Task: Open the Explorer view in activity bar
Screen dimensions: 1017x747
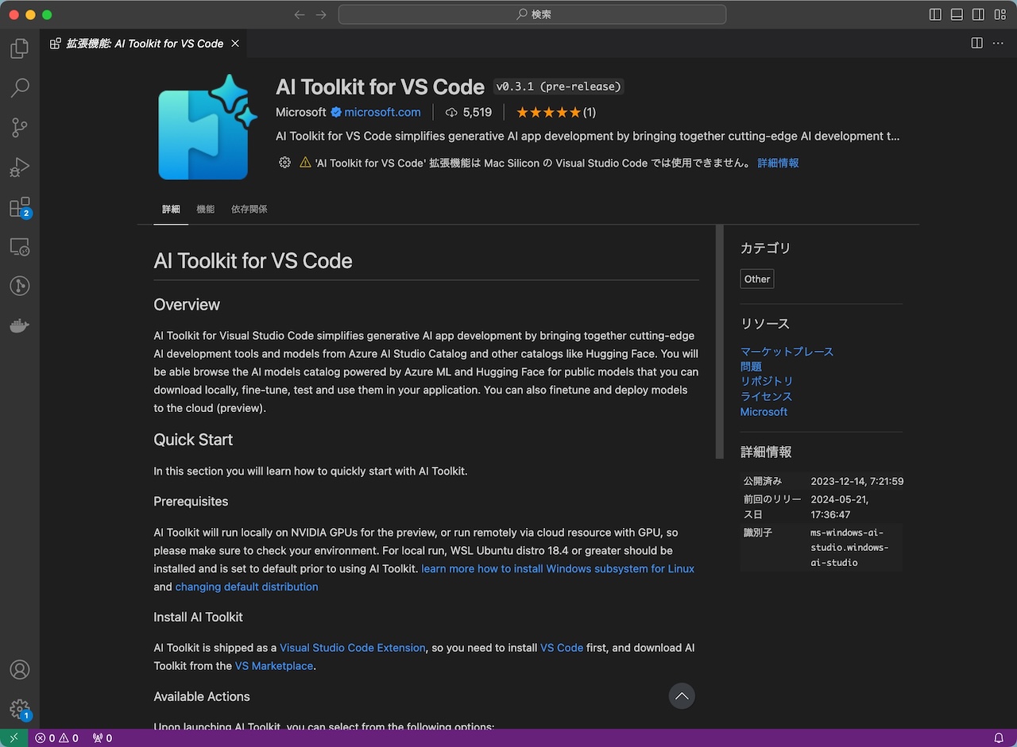Action: click(x=19, y=48)
